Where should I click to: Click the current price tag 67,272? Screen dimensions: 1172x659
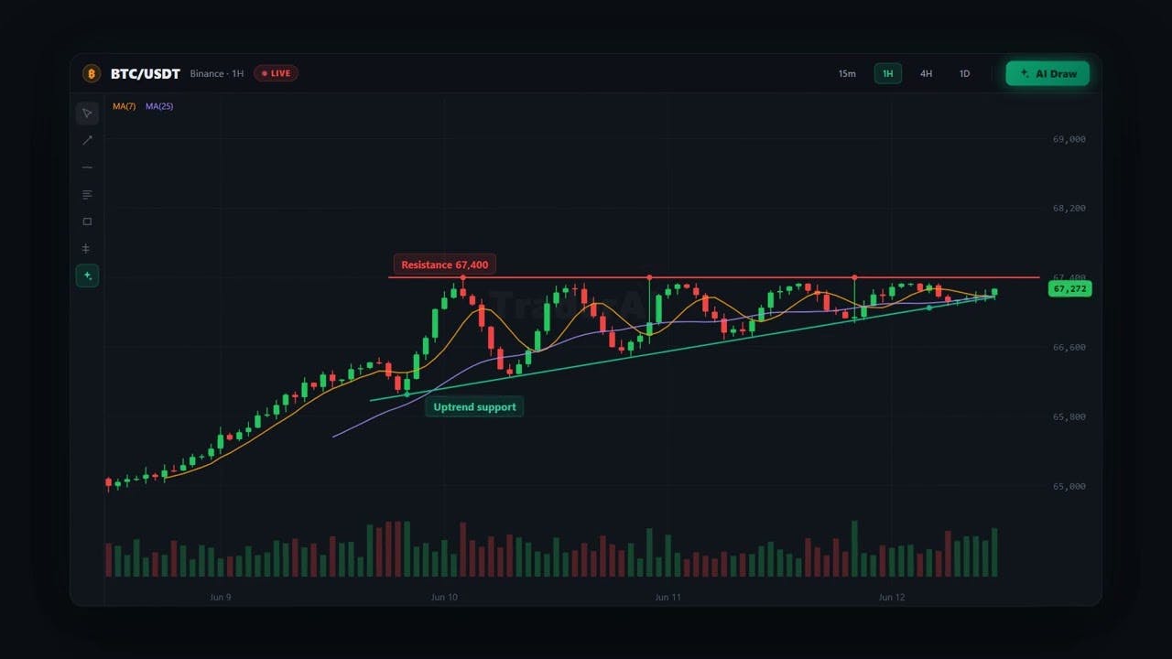coord(1069,288)
